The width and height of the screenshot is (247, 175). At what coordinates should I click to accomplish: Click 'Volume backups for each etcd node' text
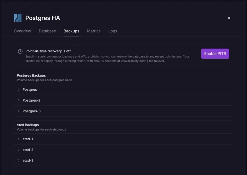click(41, 129)
